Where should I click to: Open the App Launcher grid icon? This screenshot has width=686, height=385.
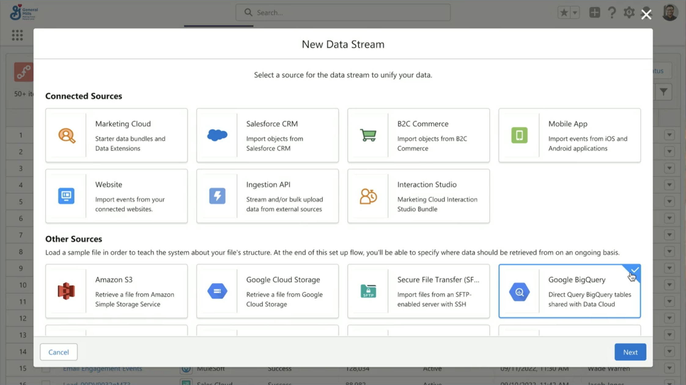click(17, 35)
